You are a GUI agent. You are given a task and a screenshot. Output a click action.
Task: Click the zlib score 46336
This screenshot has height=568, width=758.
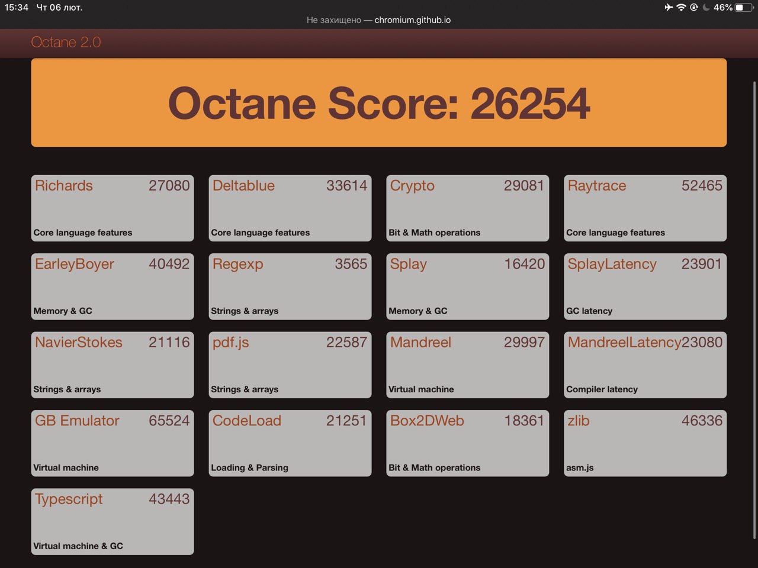click(x=702, y=421)
